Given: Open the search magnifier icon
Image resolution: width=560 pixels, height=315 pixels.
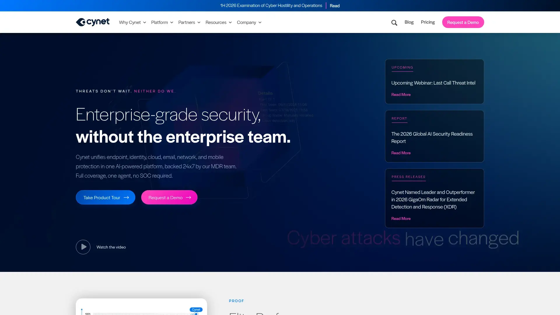Looking at the screenshot, I should (394, 22).
